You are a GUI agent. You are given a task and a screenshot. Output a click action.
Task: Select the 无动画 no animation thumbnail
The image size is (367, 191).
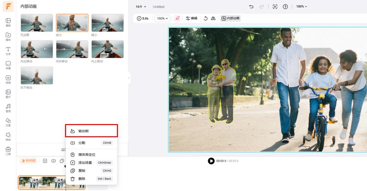[37, 22]
